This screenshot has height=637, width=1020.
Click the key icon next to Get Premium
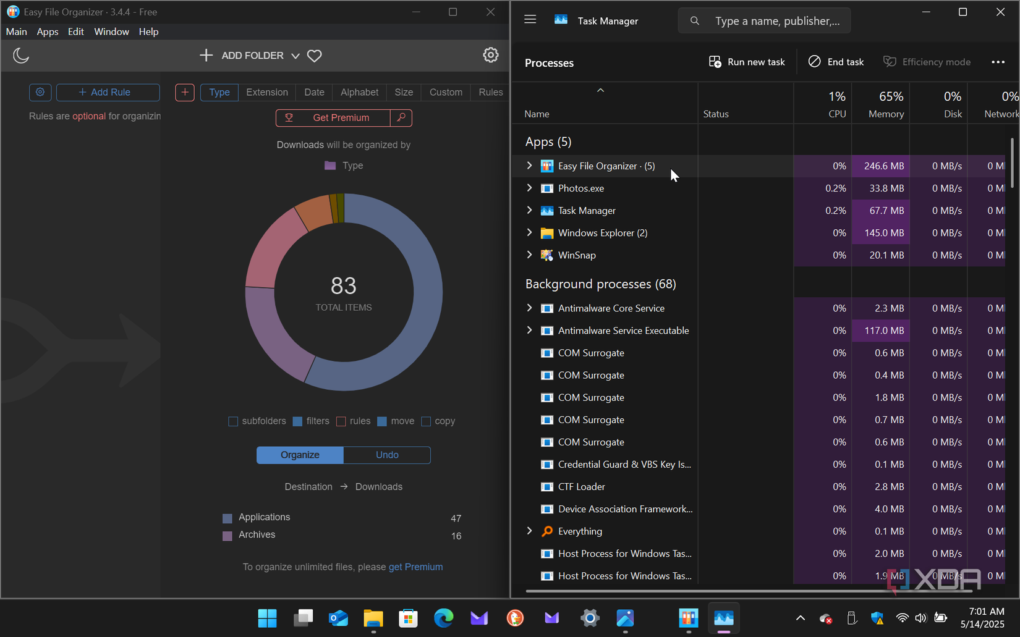pos(401,117)
